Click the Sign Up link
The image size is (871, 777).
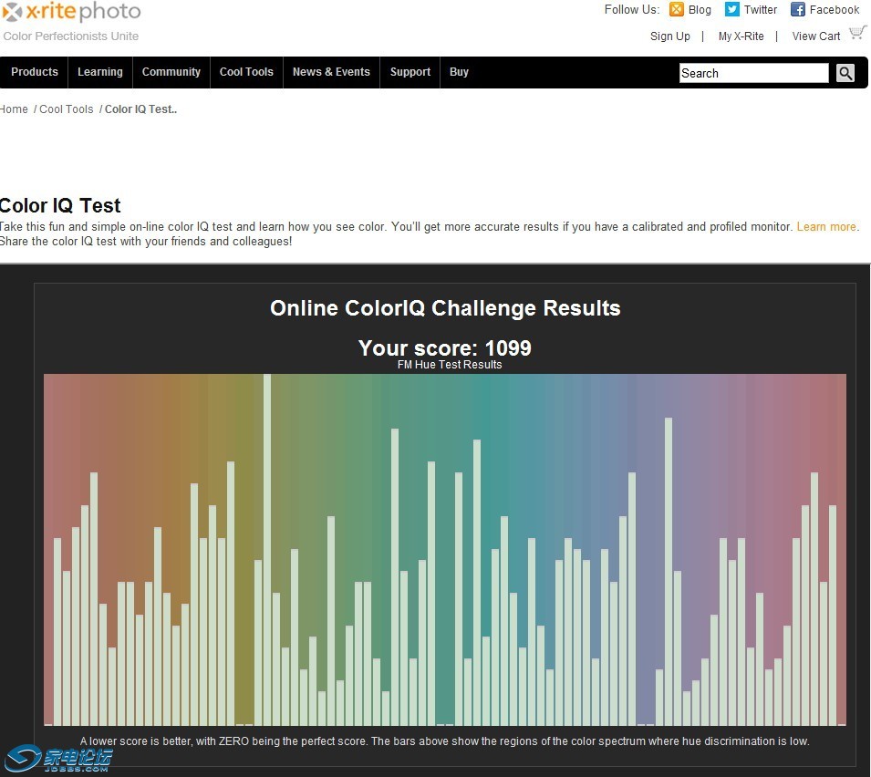pos(670,36)
